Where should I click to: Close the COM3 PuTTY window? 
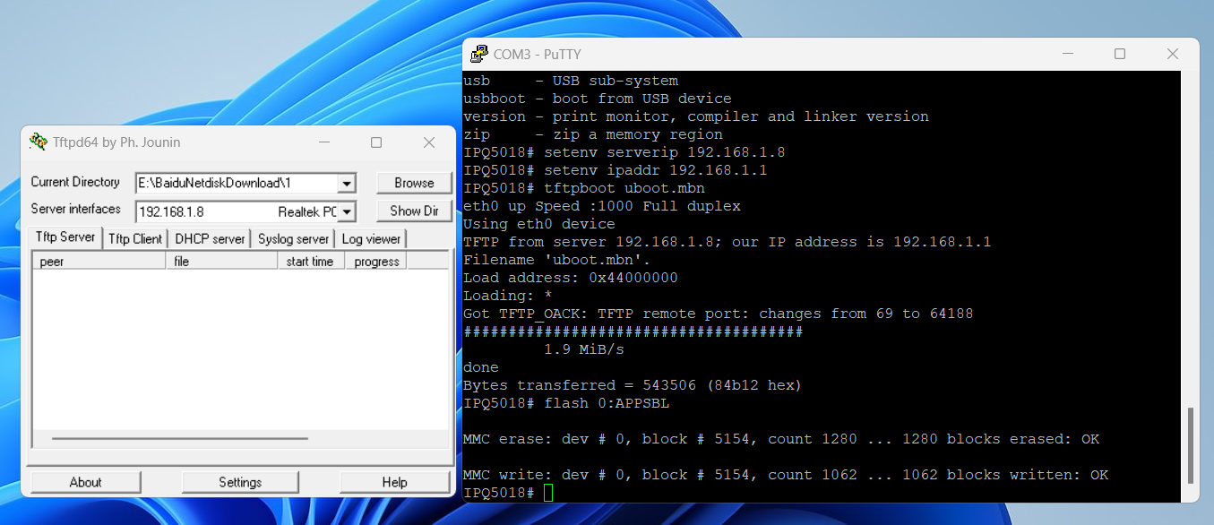click(x=1173, y=54)
